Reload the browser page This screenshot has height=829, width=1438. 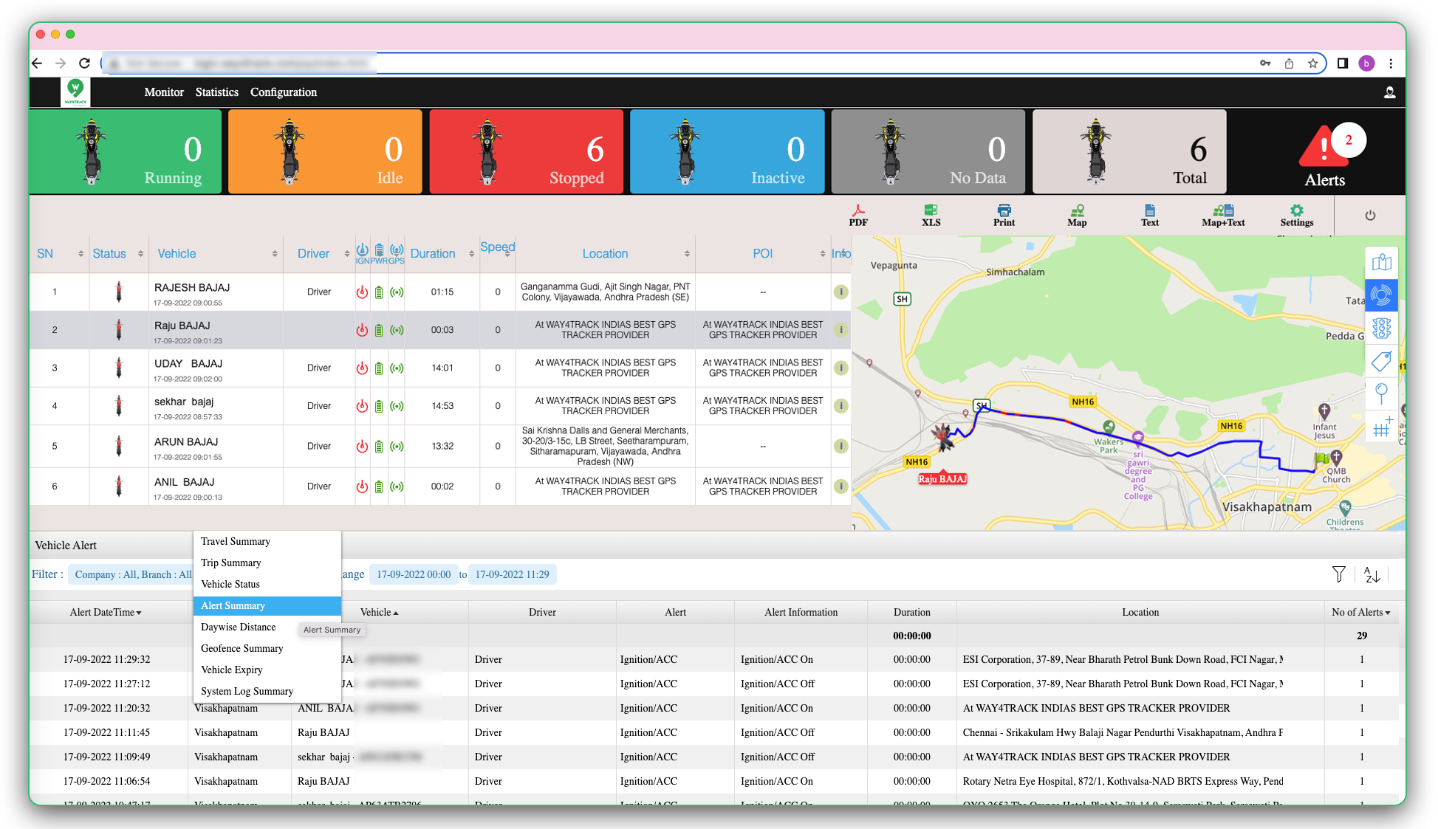coord(85,63)
